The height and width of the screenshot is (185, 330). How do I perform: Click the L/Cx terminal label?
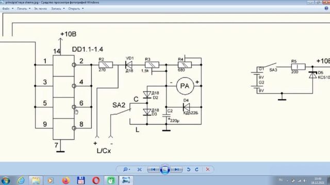pyautogui.click(x=104, y=151)
